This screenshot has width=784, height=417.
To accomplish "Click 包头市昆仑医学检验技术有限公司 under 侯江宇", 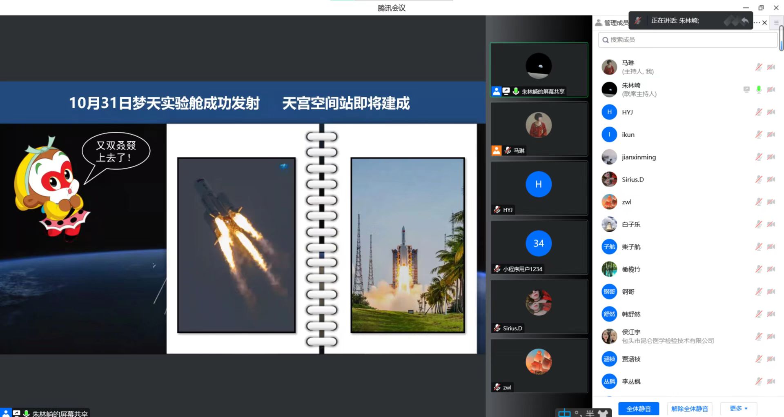I will click(668, 341).
